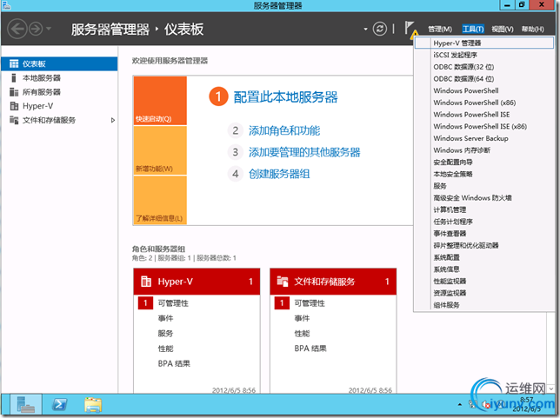This screenshot has height=418, width=560.
Task: Click the 了解详细信息(L) tile
Action: coord(160,200)
